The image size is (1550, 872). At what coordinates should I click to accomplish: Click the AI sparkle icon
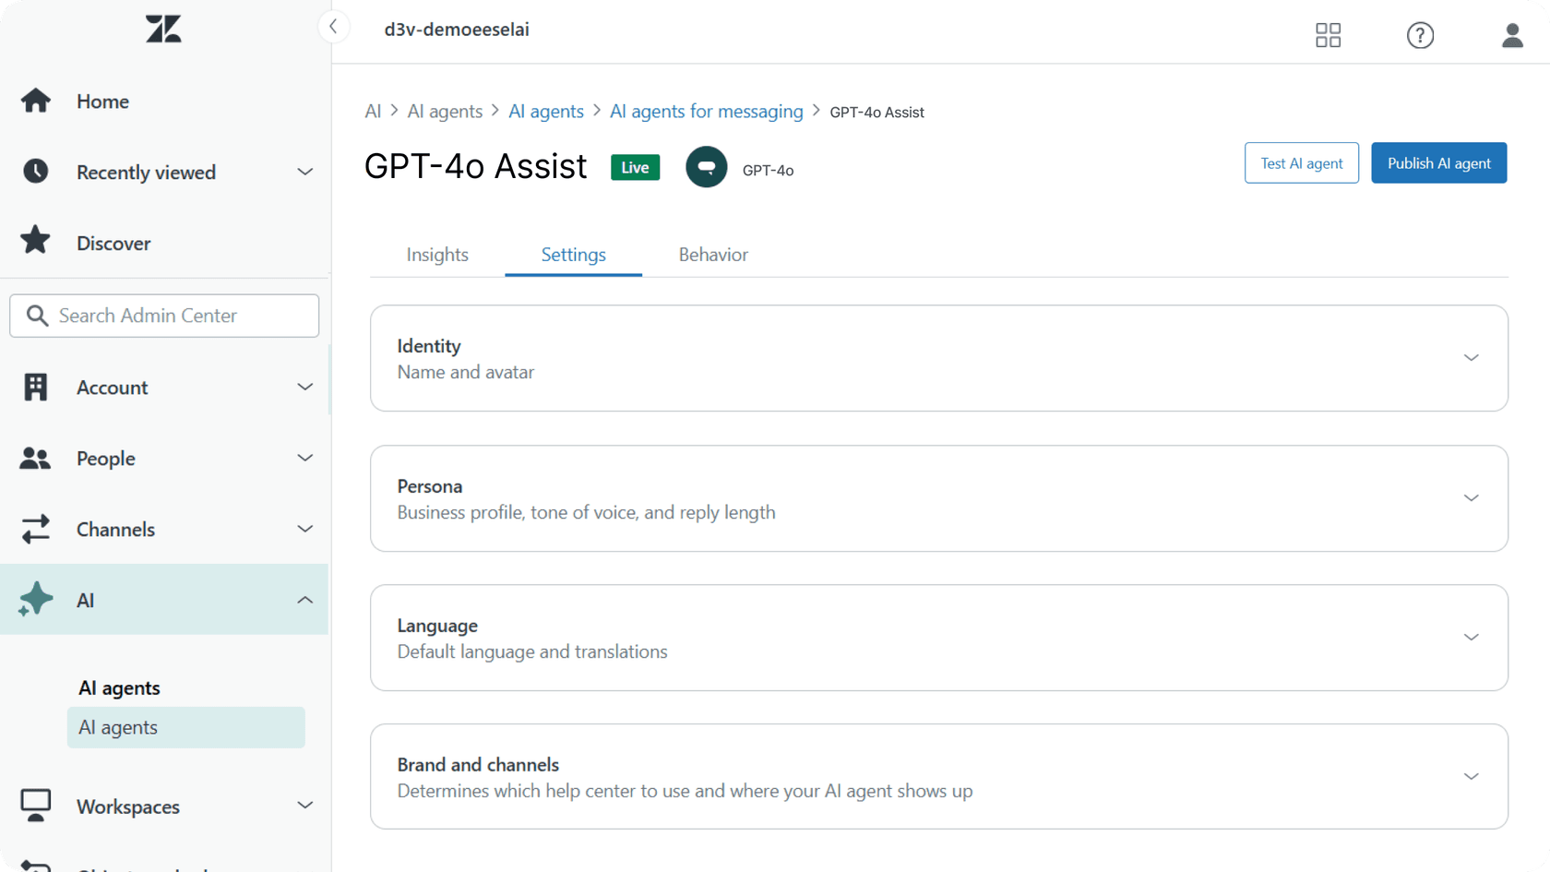click(35, 600)
